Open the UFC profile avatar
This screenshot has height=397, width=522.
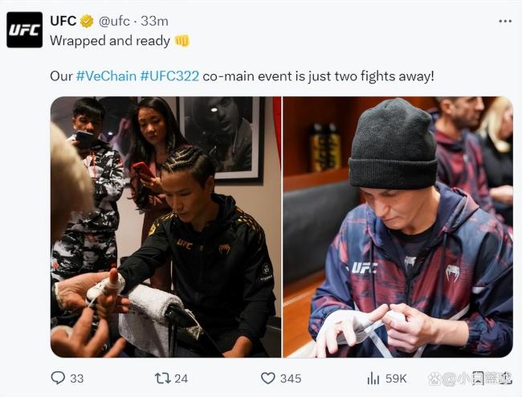tap(25, 30)
